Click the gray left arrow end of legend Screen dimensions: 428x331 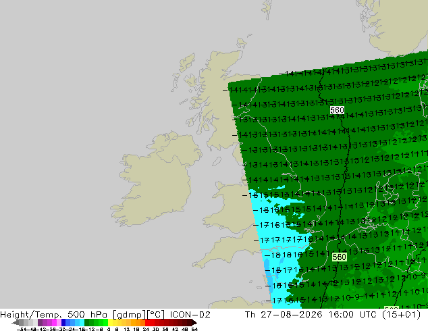tap(15, 323)
